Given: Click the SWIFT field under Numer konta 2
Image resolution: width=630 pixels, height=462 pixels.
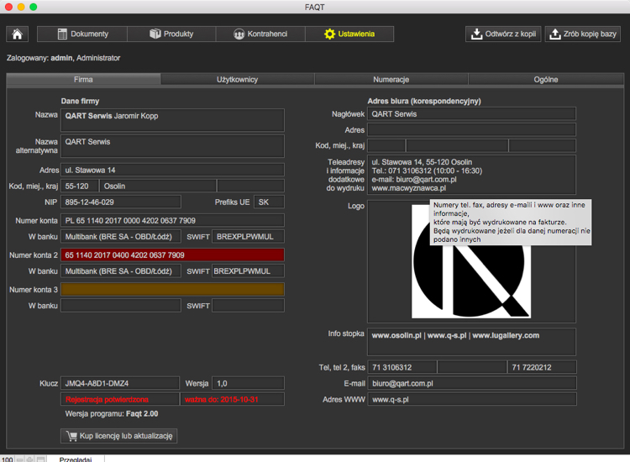Looking at the screenshot, I should click(x=249, y=271).
